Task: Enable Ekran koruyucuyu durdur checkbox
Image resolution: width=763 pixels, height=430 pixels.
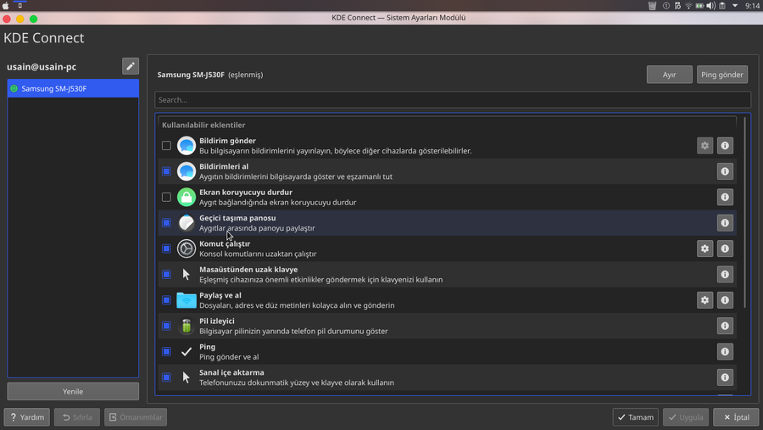Action: [166, 198]
